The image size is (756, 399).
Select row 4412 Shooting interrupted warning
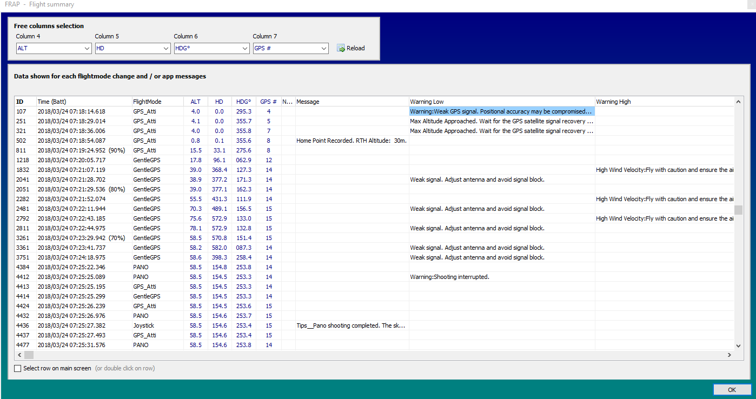449,277
